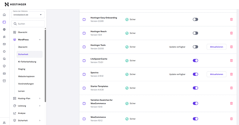Image resolution: width=239 pixels, height=125 pixels.
Task: Open the Websites icon in left rail
Action: coord(4,22)
